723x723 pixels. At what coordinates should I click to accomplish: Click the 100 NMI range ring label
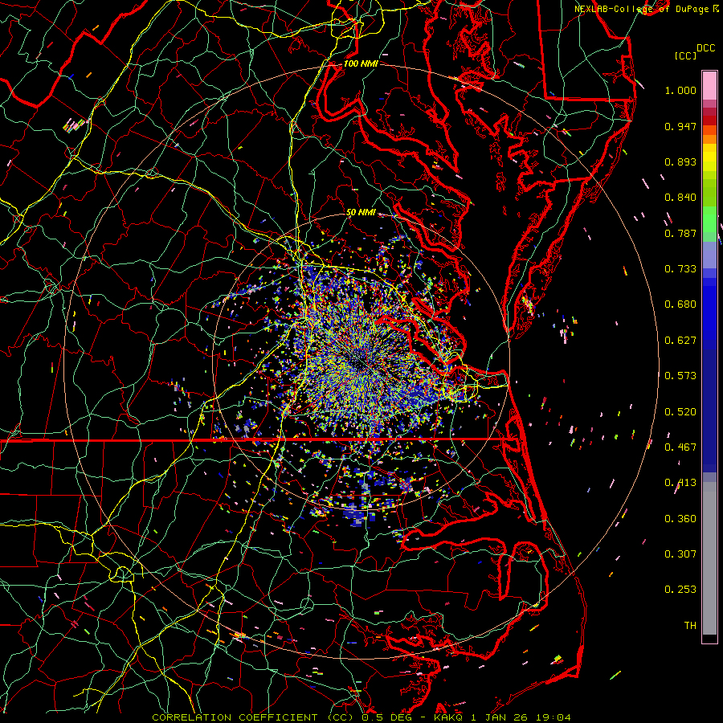click(361, 63)
